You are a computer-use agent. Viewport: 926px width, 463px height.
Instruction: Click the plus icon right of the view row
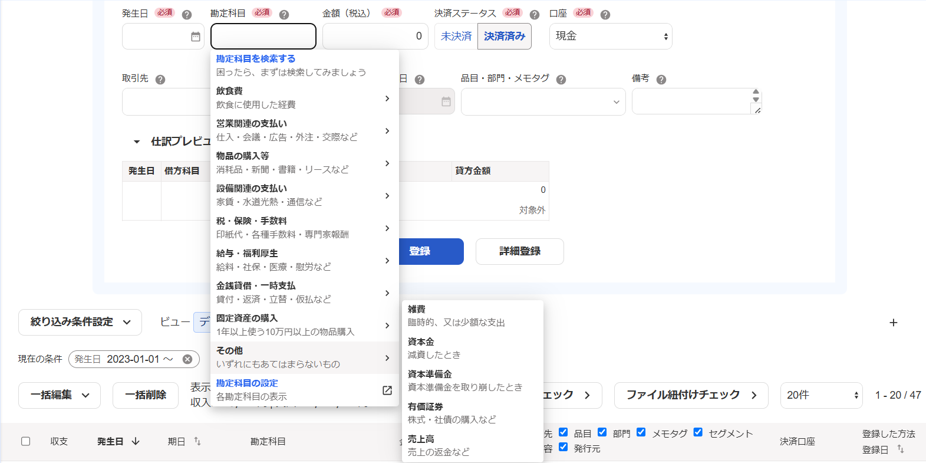tap(894, 323)
